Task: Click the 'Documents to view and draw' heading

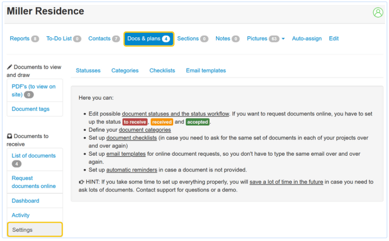Action: tap(34, 71)
